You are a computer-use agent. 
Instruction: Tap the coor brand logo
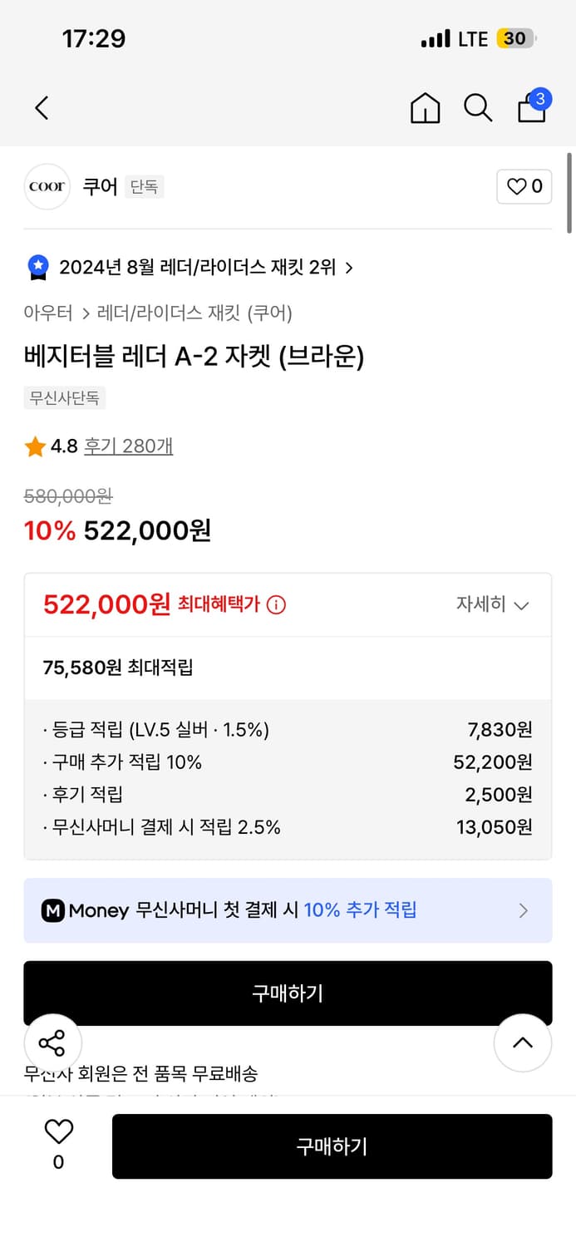[x=47, y=186]
